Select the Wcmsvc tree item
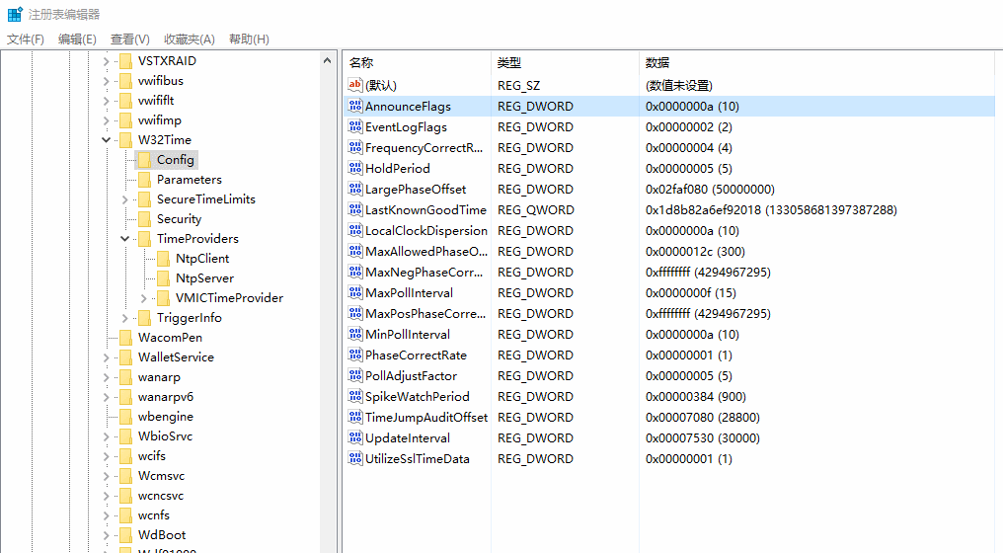 tap(161, 476)
